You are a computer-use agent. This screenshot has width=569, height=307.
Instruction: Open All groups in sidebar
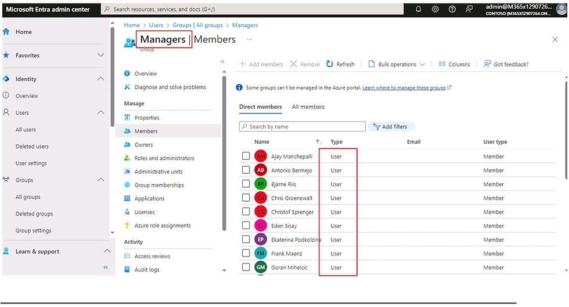click(28, 197)
